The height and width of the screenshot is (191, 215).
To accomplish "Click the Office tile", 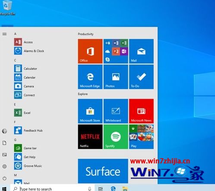I will (x=90, y=51).
